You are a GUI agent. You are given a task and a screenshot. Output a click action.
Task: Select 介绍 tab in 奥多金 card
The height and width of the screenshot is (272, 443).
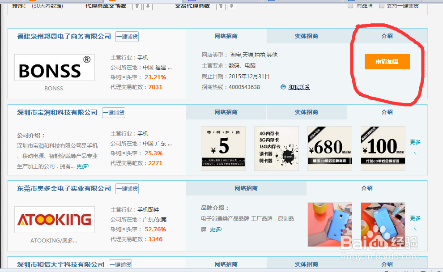coord(367,188)
